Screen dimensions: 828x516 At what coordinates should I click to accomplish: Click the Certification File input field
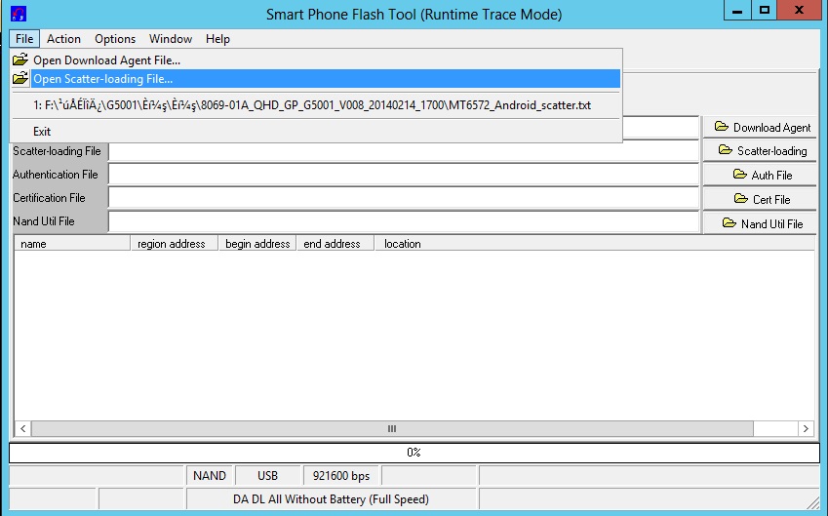(x=404, y=198)
